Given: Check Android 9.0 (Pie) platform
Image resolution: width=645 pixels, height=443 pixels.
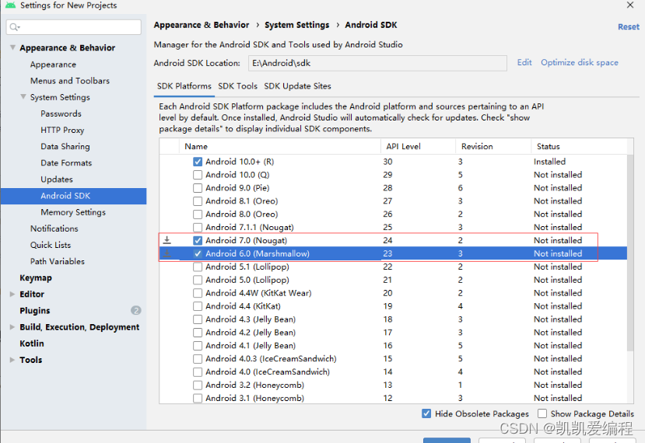Looking at the screenshot, I should [x=198, y=188].
